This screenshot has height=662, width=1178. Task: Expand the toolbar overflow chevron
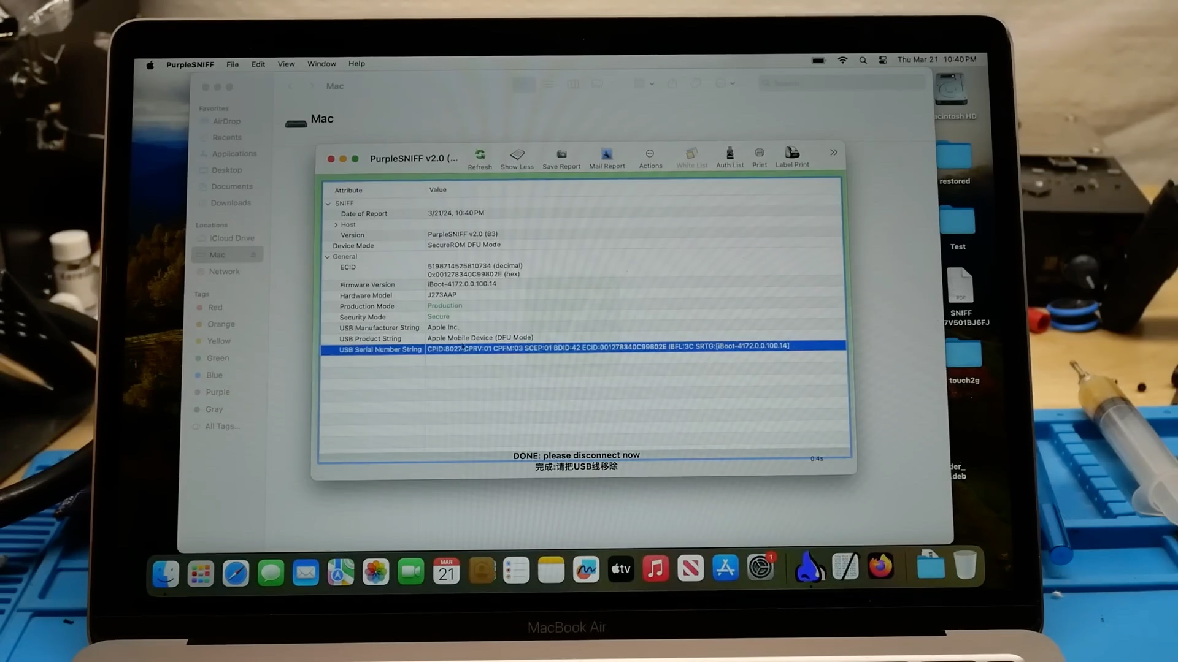pos(833,152)
